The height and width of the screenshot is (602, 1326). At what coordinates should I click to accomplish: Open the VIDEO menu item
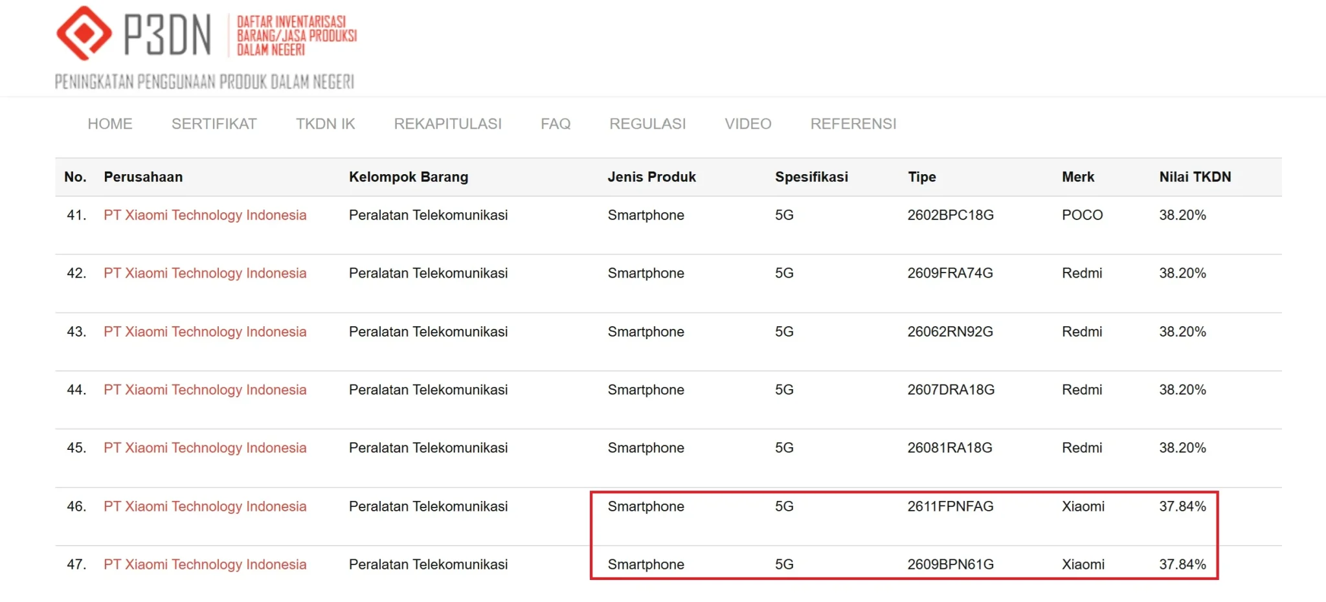pos(748,124)
